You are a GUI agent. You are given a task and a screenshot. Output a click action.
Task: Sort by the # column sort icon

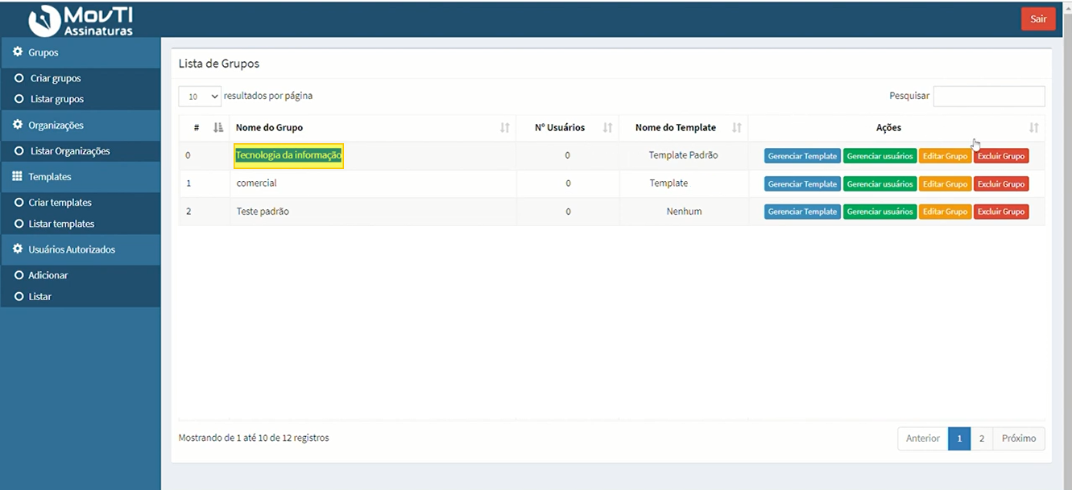coord(218,127)
